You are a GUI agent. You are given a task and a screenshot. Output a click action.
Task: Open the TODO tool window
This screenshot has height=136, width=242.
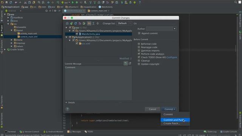(89, 132)
